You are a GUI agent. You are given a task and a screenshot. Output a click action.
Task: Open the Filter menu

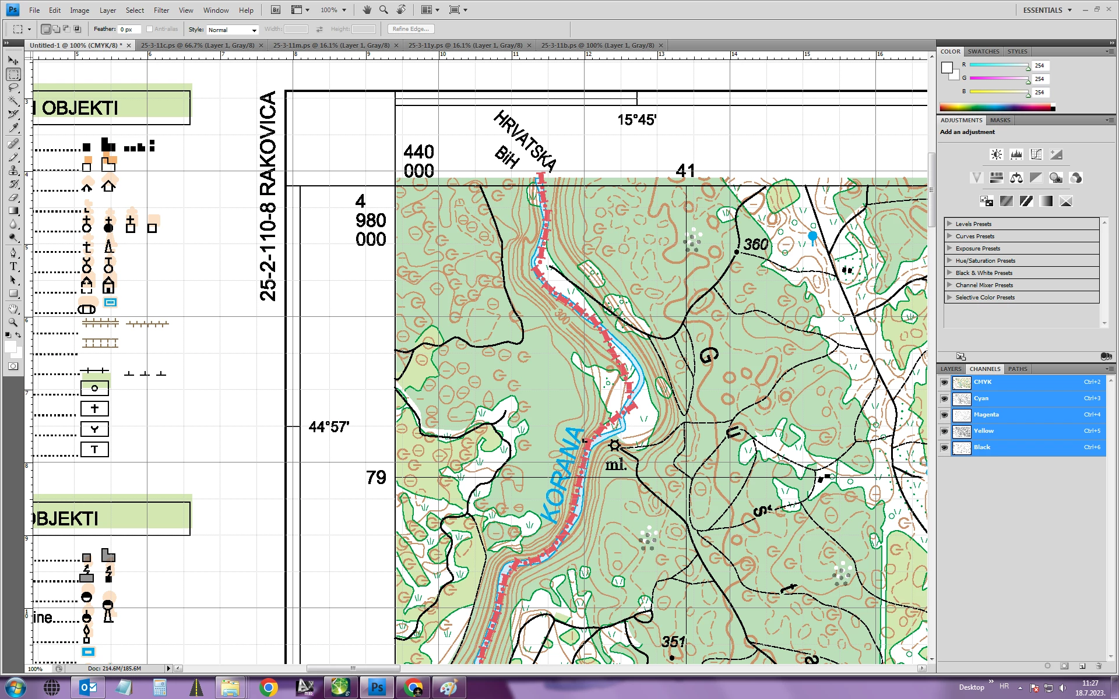[161, 10]
